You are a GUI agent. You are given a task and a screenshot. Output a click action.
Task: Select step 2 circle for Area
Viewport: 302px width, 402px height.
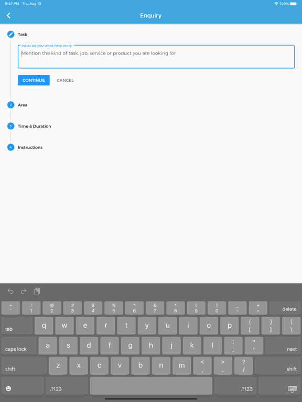click(x=10, y=105)
